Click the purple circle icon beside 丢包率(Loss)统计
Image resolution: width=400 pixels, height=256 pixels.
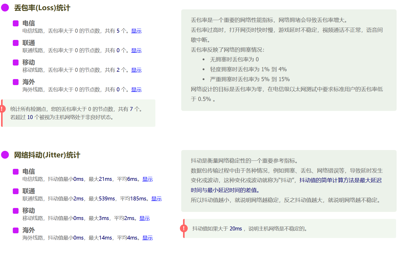[x=4, y=8]
